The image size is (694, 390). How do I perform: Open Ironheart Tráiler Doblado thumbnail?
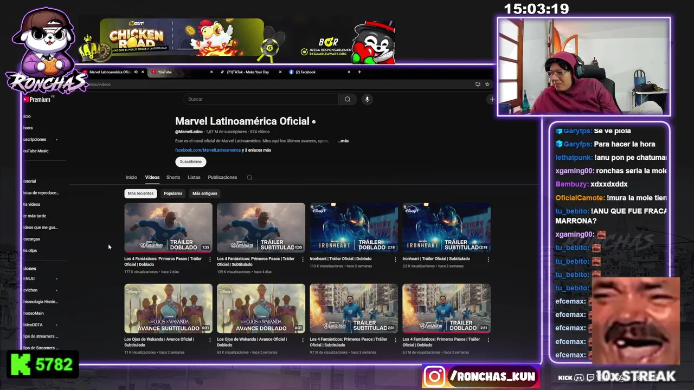(x=354, y=227)
